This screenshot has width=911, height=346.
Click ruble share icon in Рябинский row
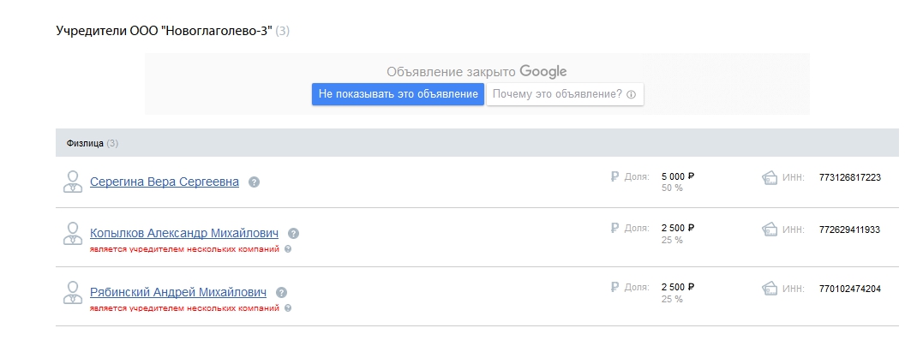[614, 287]
